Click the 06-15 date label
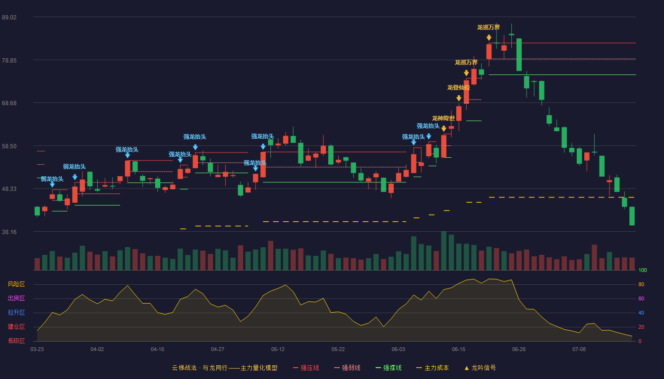Screen dimensions: 664x379 click(x=459, y=349)
